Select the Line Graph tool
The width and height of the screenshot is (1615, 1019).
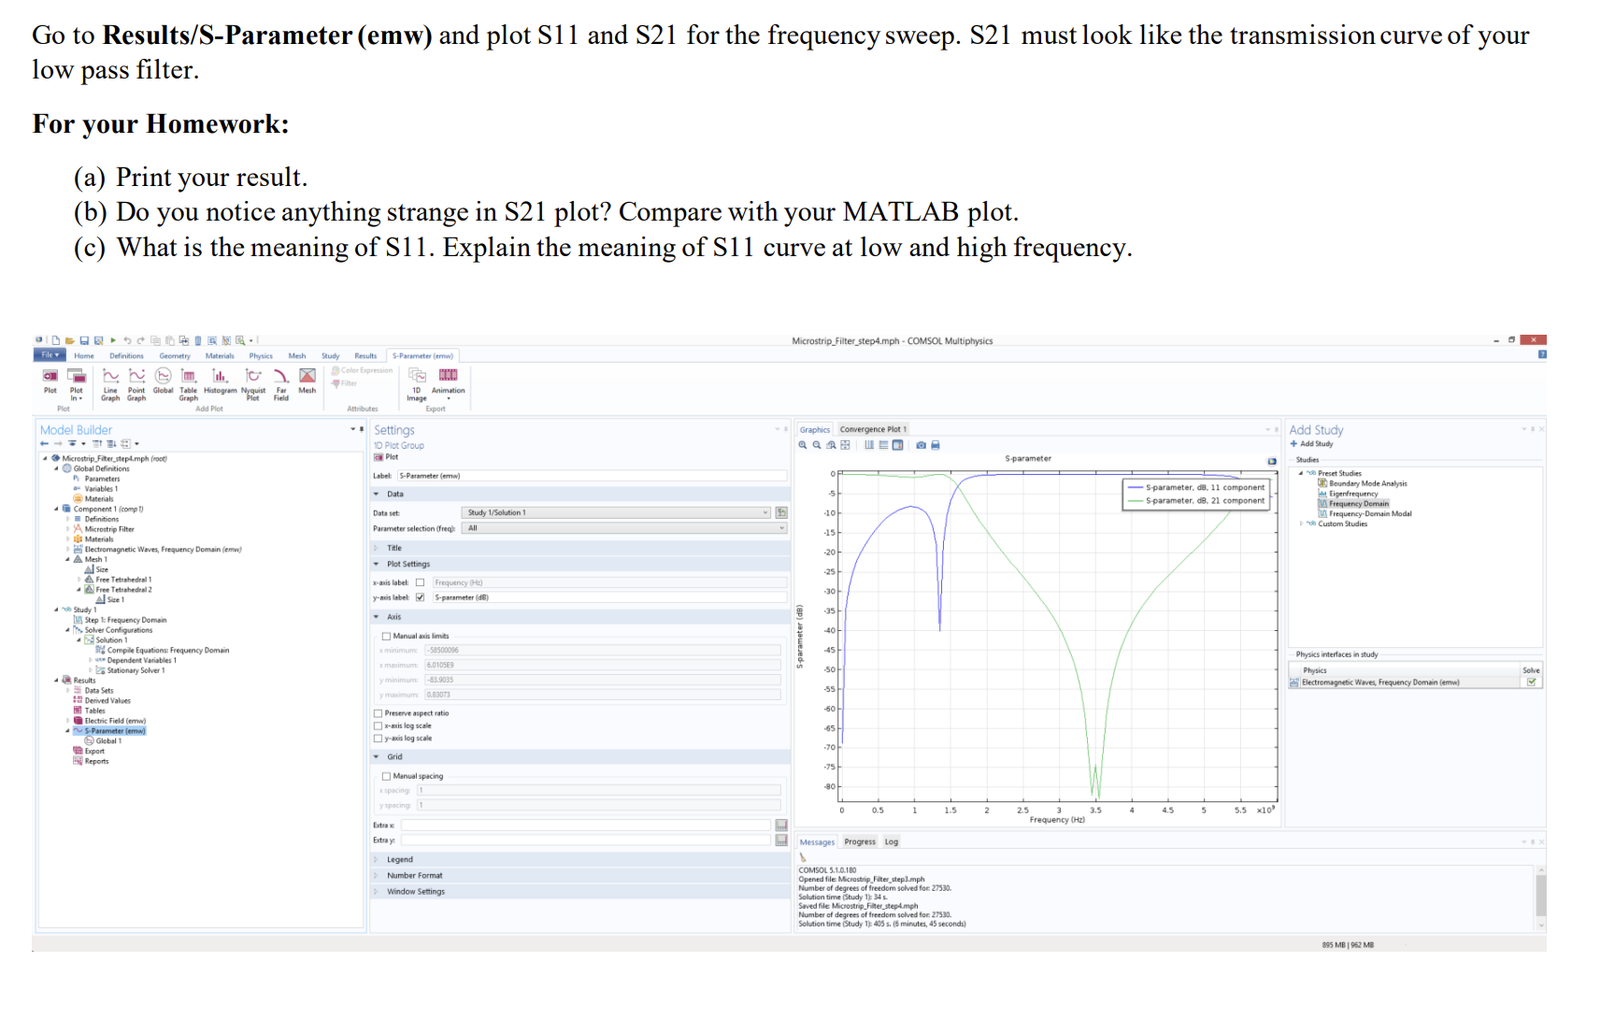[x=111, y=383]
